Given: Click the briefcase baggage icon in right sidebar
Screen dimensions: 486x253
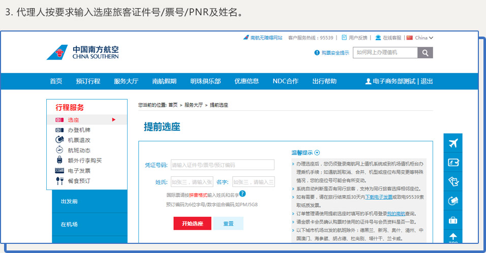Looking at the screenshot, I should click(453, 220).
